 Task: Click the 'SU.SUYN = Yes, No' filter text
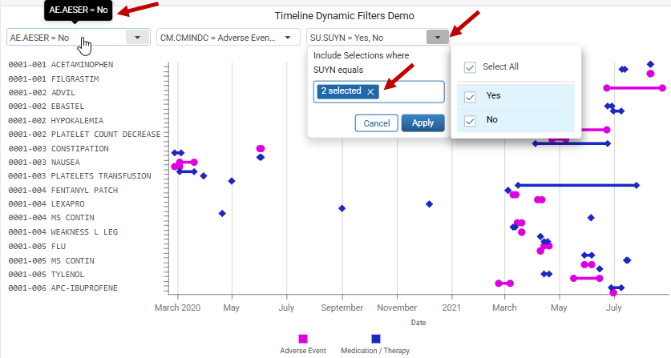coord(346,38)
